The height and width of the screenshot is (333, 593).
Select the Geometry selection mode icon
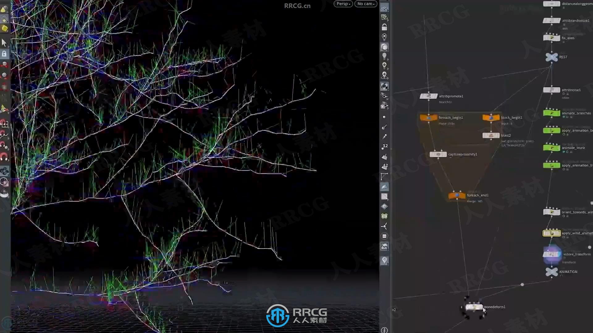4,20
